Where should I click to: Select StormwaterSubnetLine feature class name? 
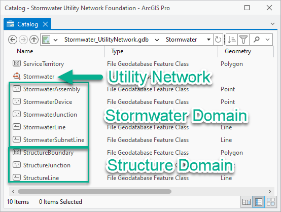coord(54,140)
